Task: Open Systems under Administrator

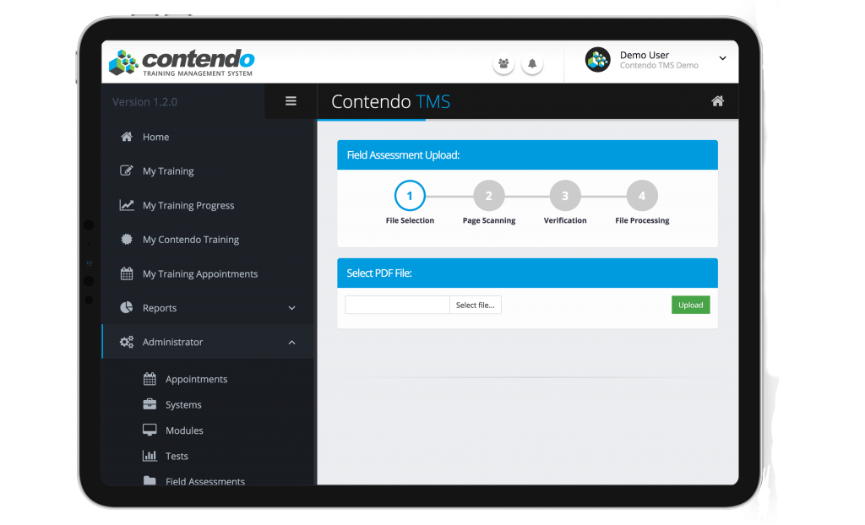Action: click(183, 405)
